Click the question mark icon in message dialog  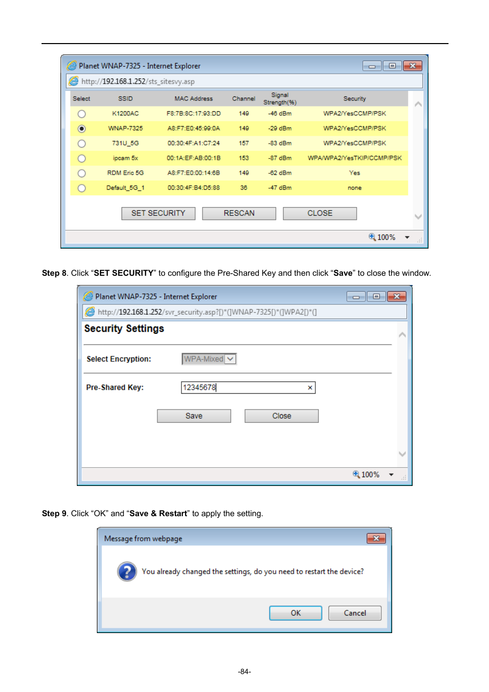pyautogui.click(x=127, y=572)
